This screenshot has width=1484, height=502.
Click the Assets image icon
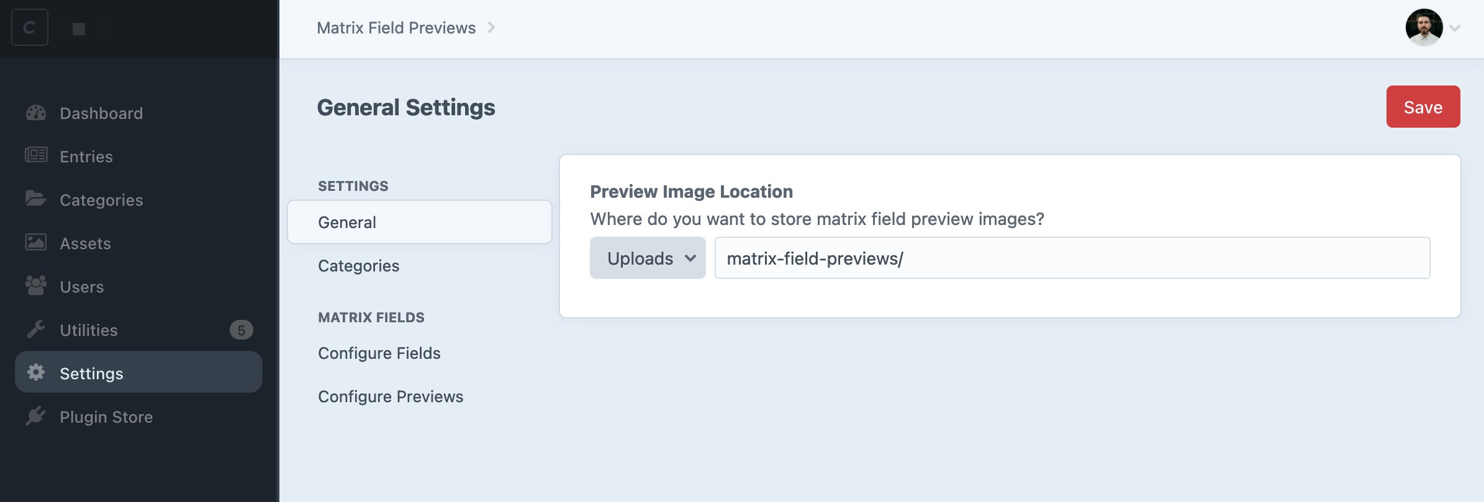click(36, 242)
